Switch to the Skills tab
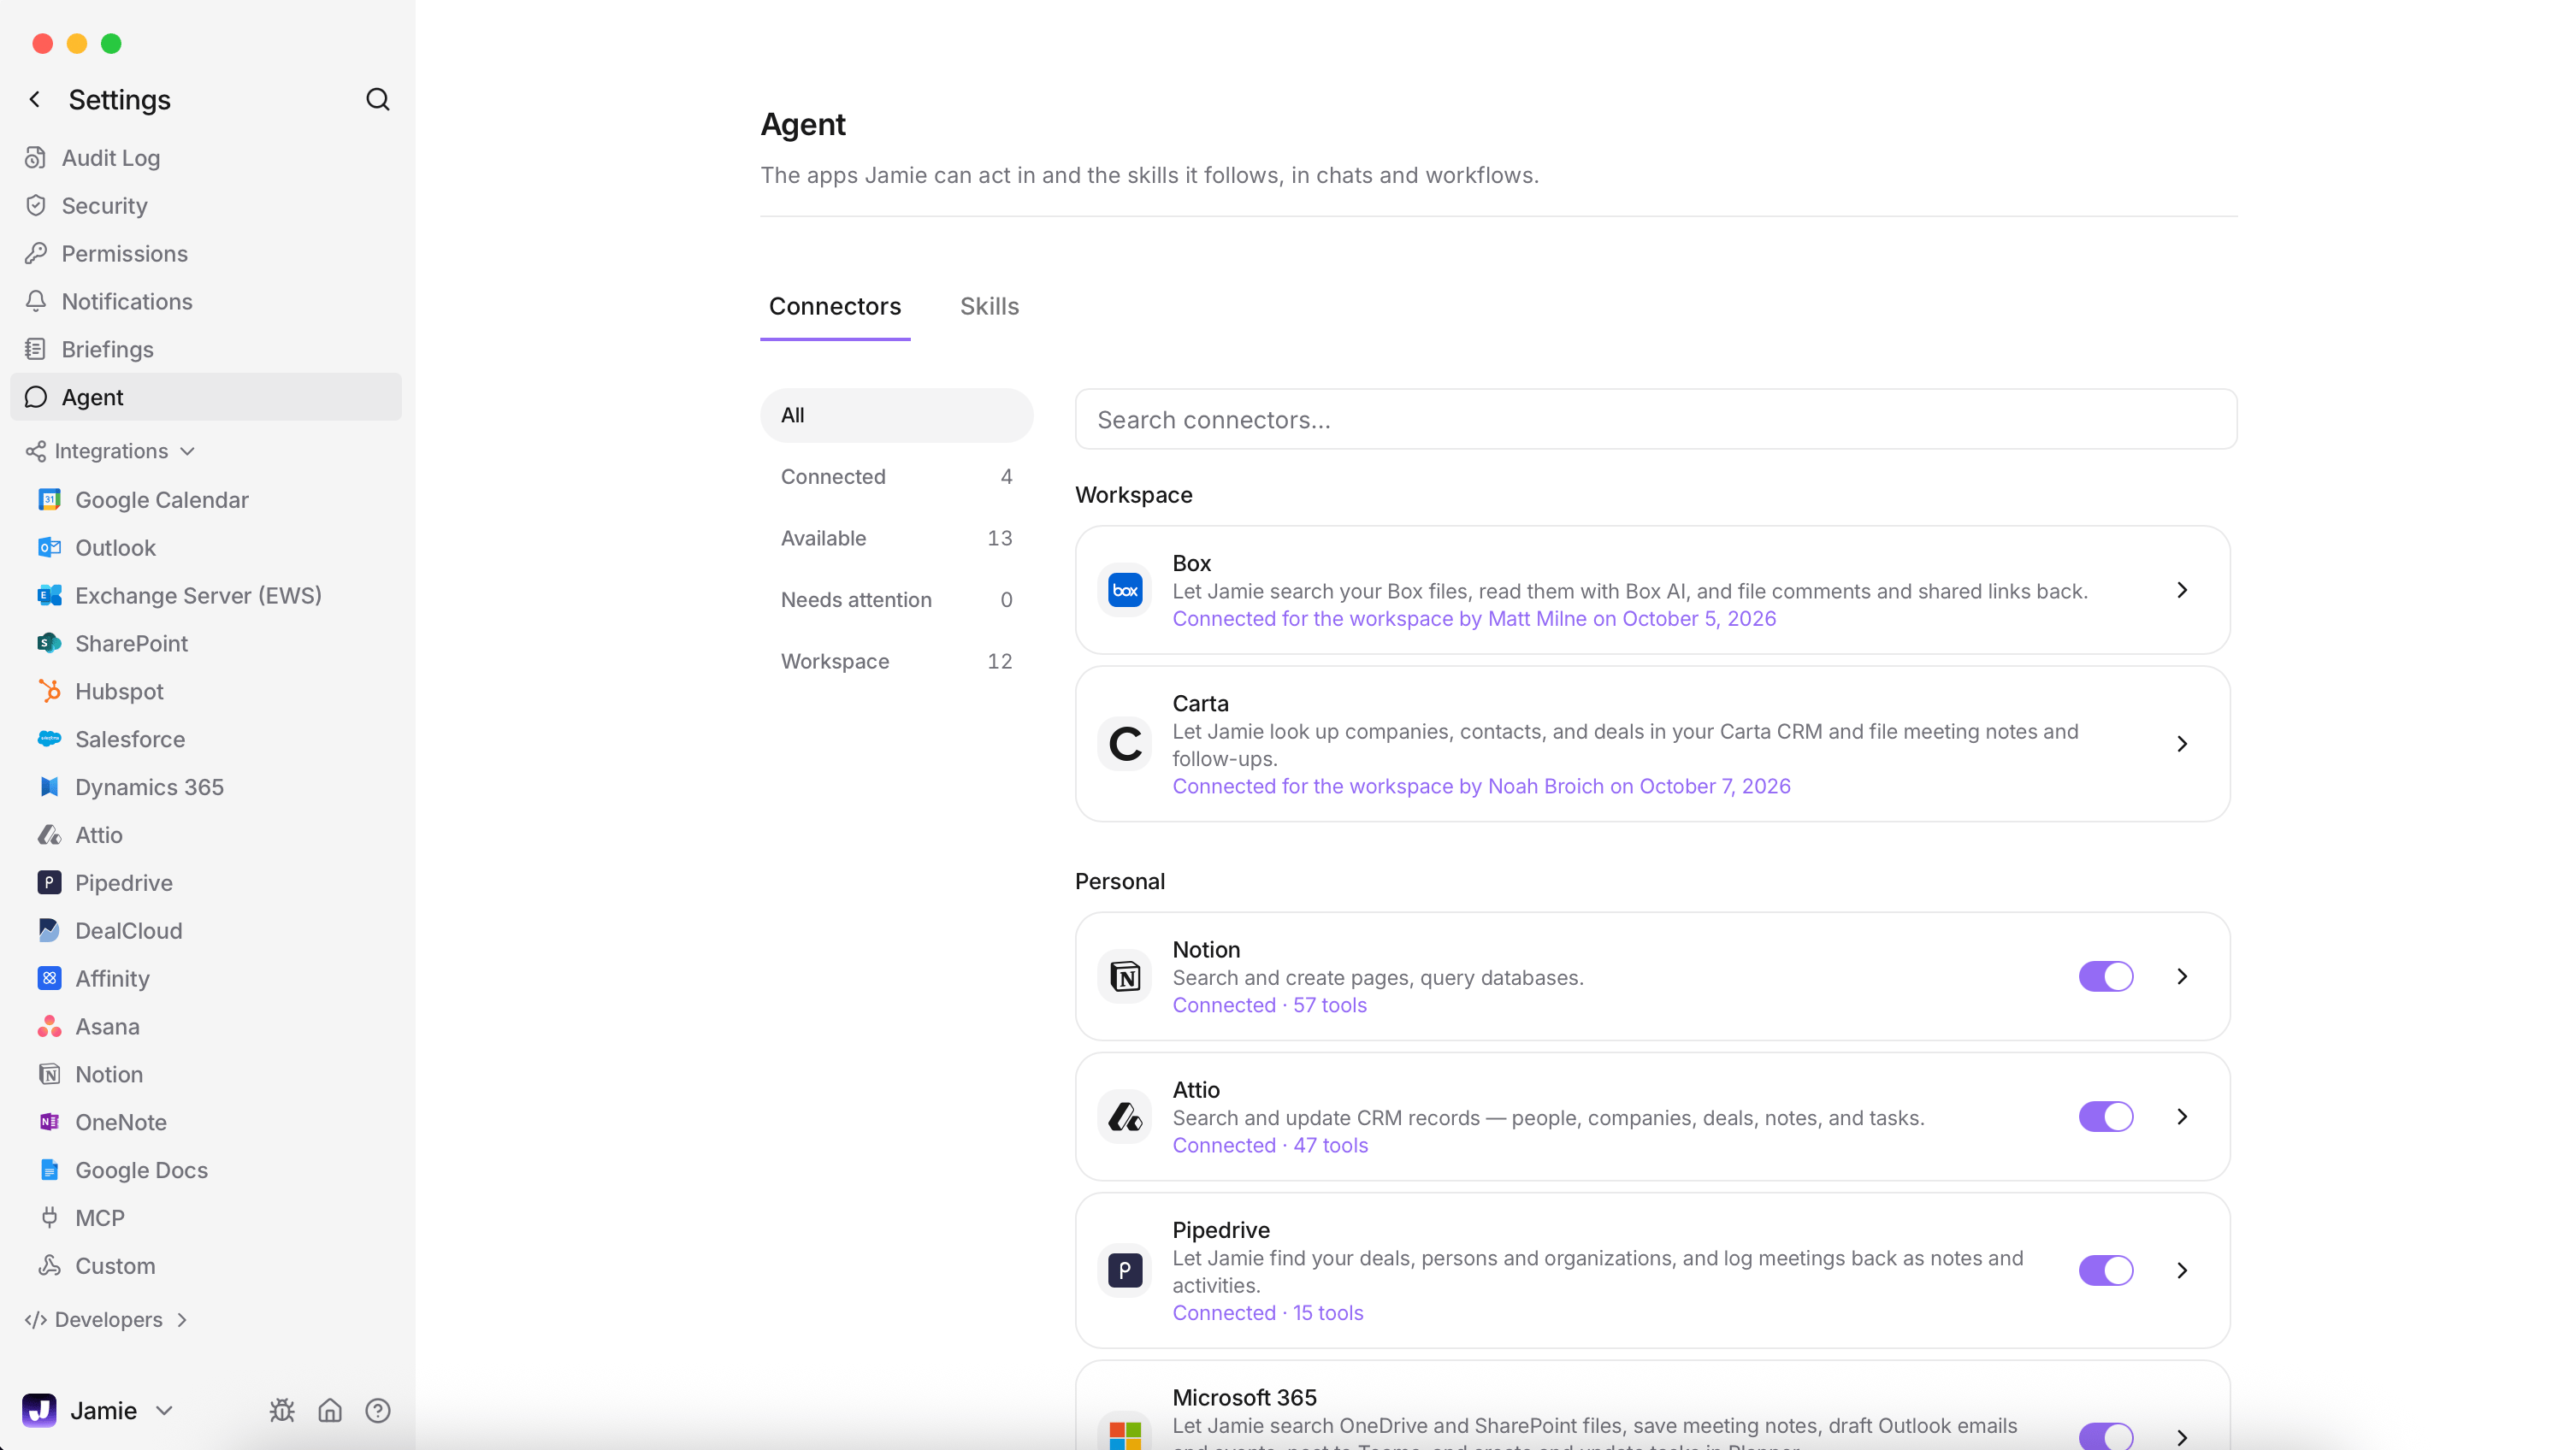 point(989,306)
